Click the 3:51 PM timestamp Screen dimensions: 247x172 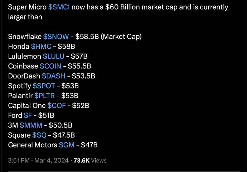point(19,161)
